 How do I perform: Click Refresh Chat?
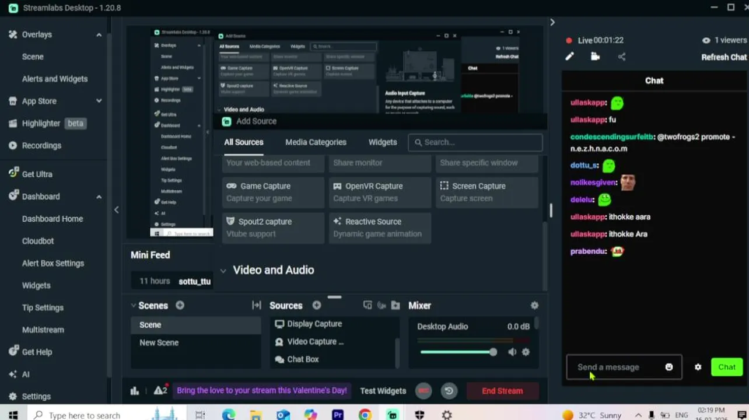coord(724,57)
